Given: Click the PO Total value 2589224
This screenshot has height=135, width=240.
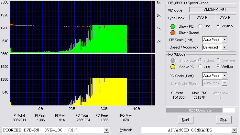Looking at the screenshot, I should coord(83,120).
